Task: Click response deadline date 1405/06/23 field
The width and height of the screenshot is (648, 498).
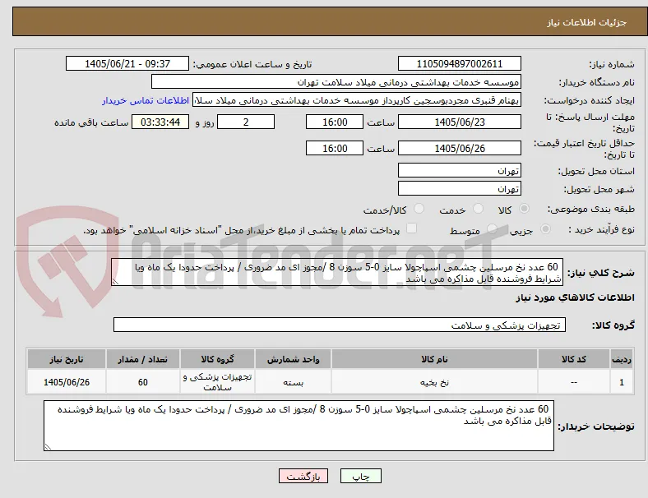Action: (459, 122)
